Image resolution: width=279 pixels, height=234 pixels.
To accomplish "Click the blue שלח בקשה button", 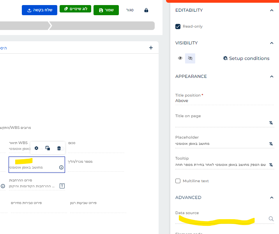I will [x=39, y=10].
